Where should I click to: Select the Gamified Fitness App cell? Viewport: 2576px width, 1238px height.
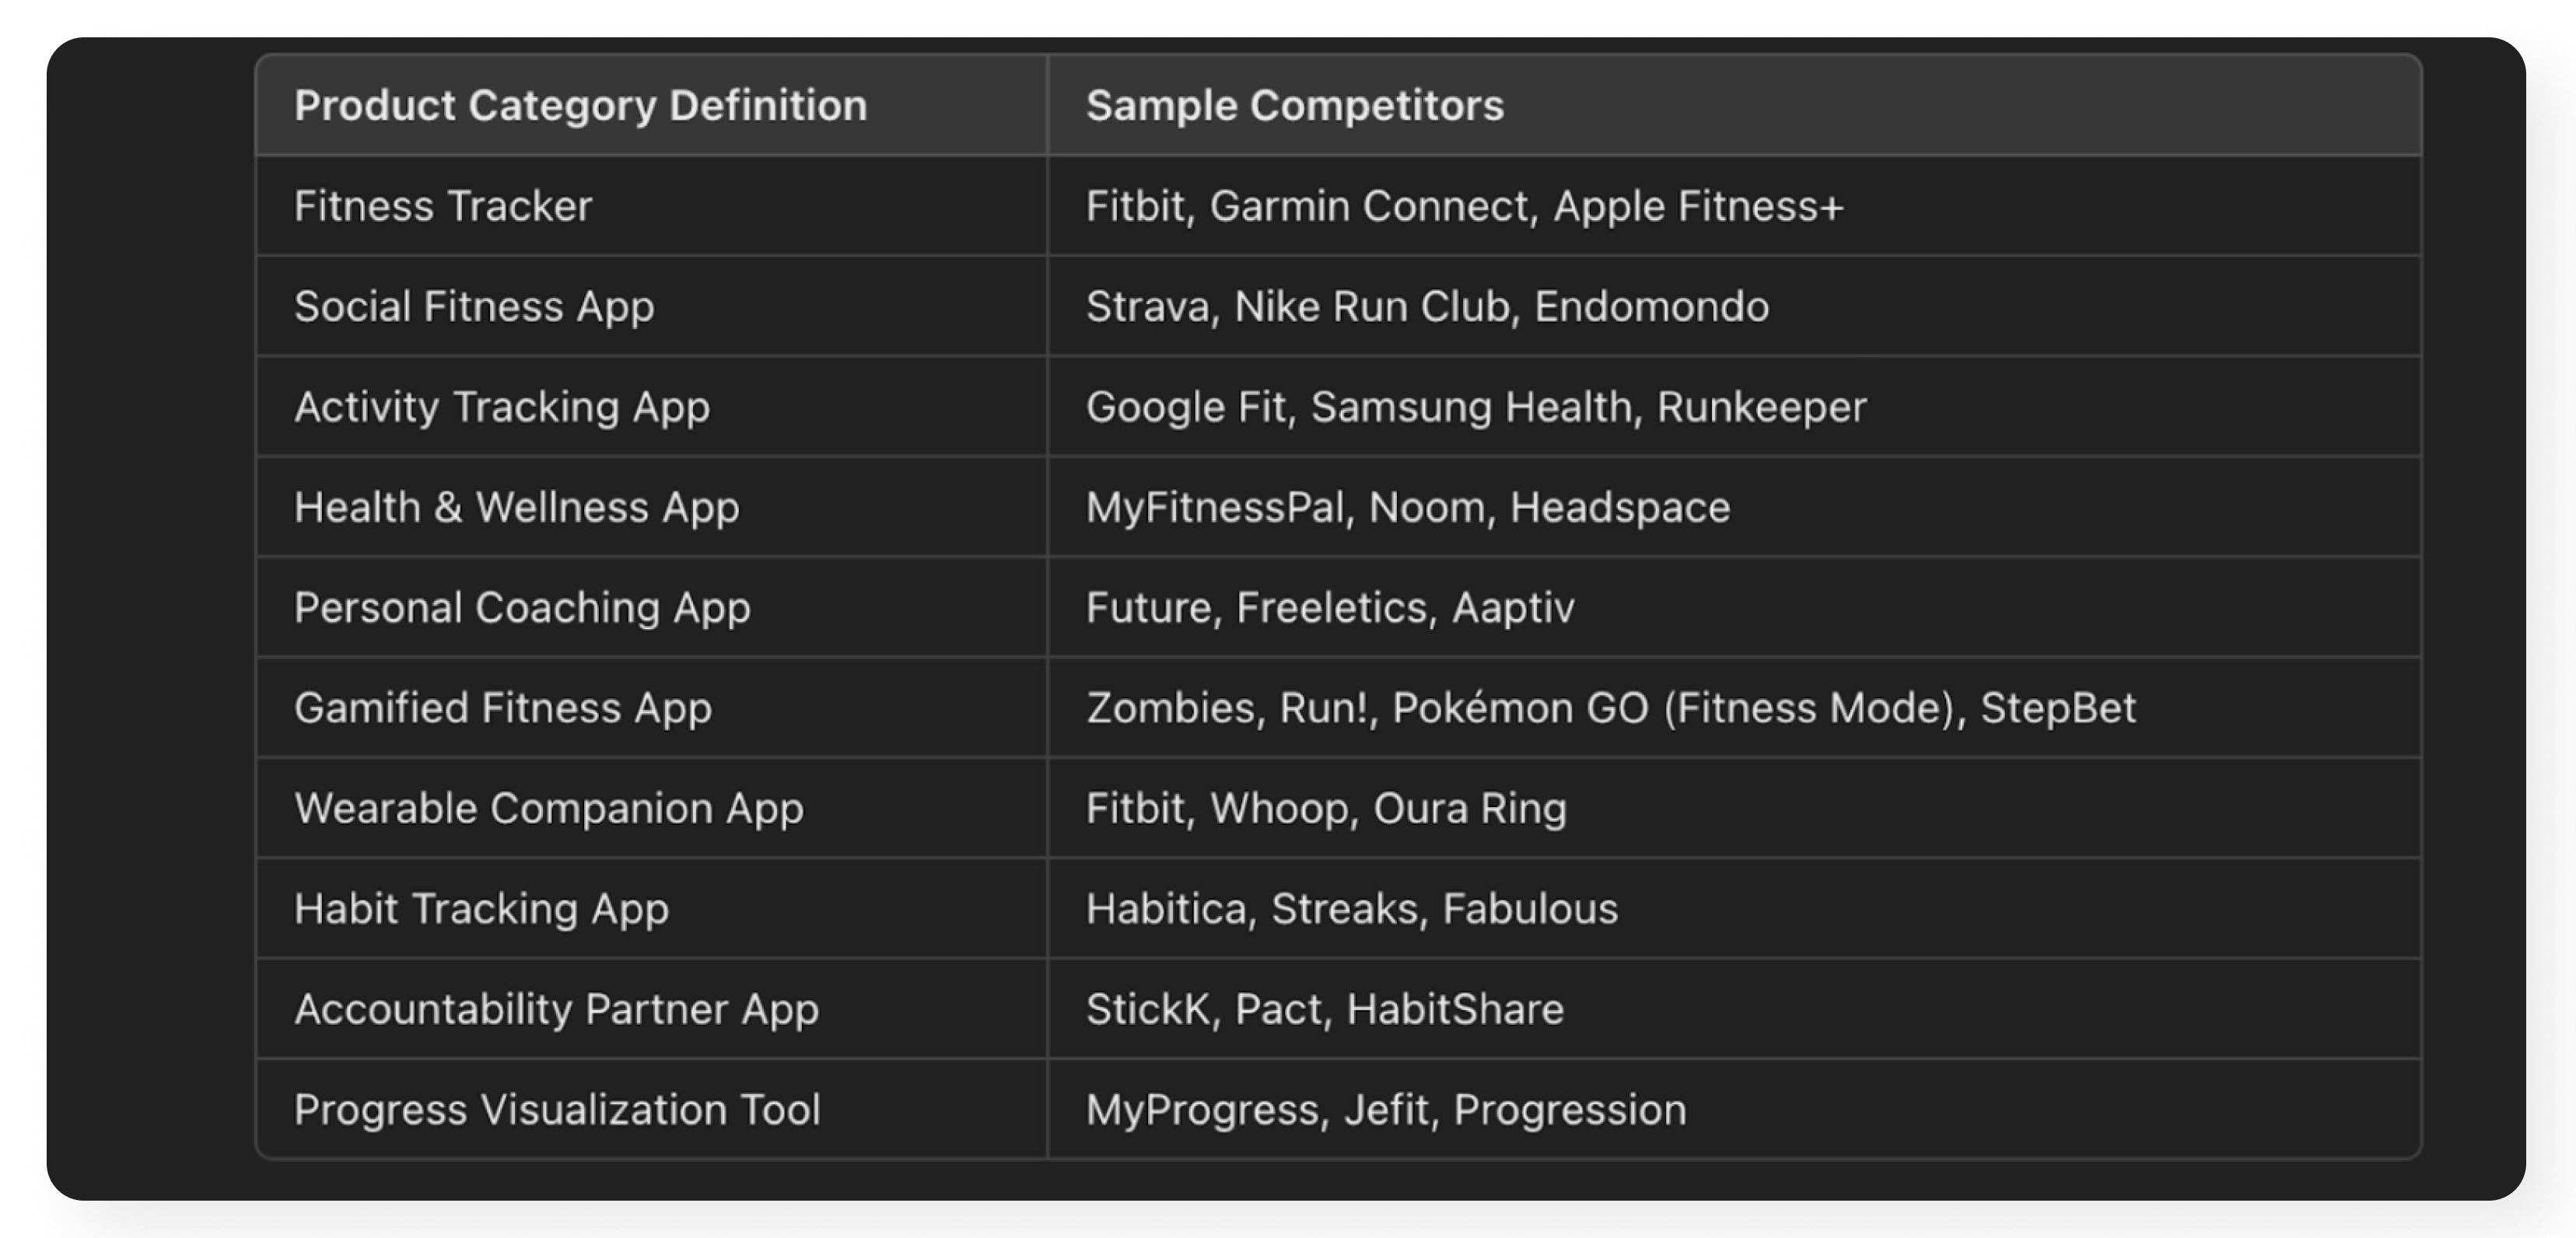[x=652, y=708]
